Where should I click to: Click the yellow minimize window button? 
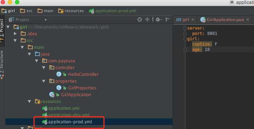coord(10,2)
